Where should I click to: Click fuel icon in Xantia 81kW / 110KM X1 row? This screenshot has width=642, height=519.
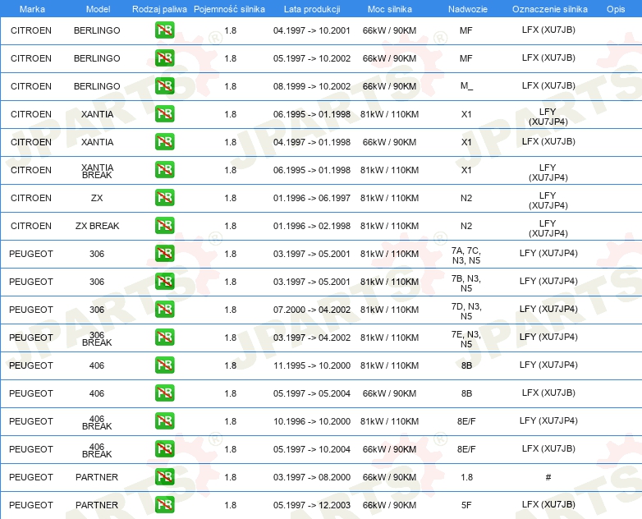pos(164,113)
